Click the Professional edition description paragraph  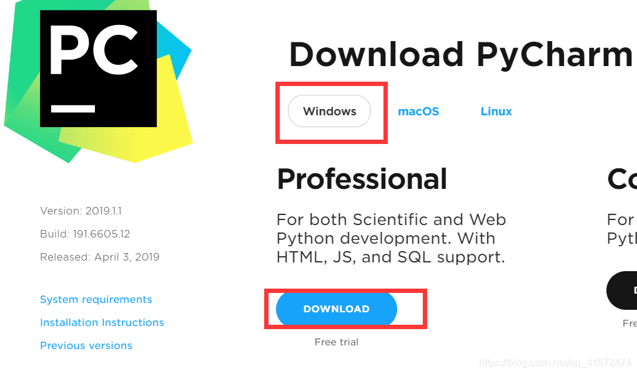pos(391,239)
